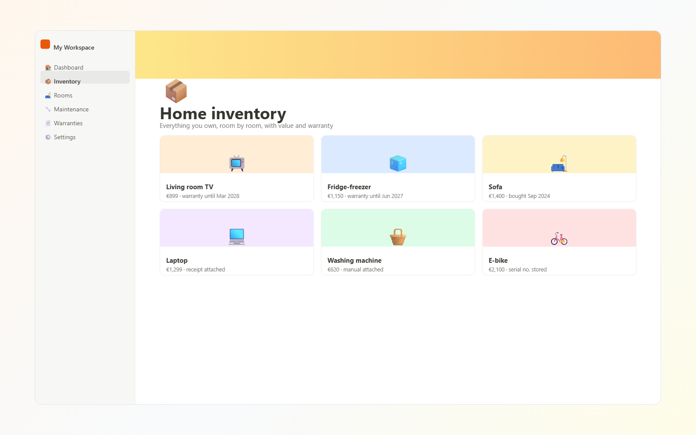Click the laptop computer icon on the Laptop card
The width and height of the screenshot is (696, 435).
(x=237, y=237)
